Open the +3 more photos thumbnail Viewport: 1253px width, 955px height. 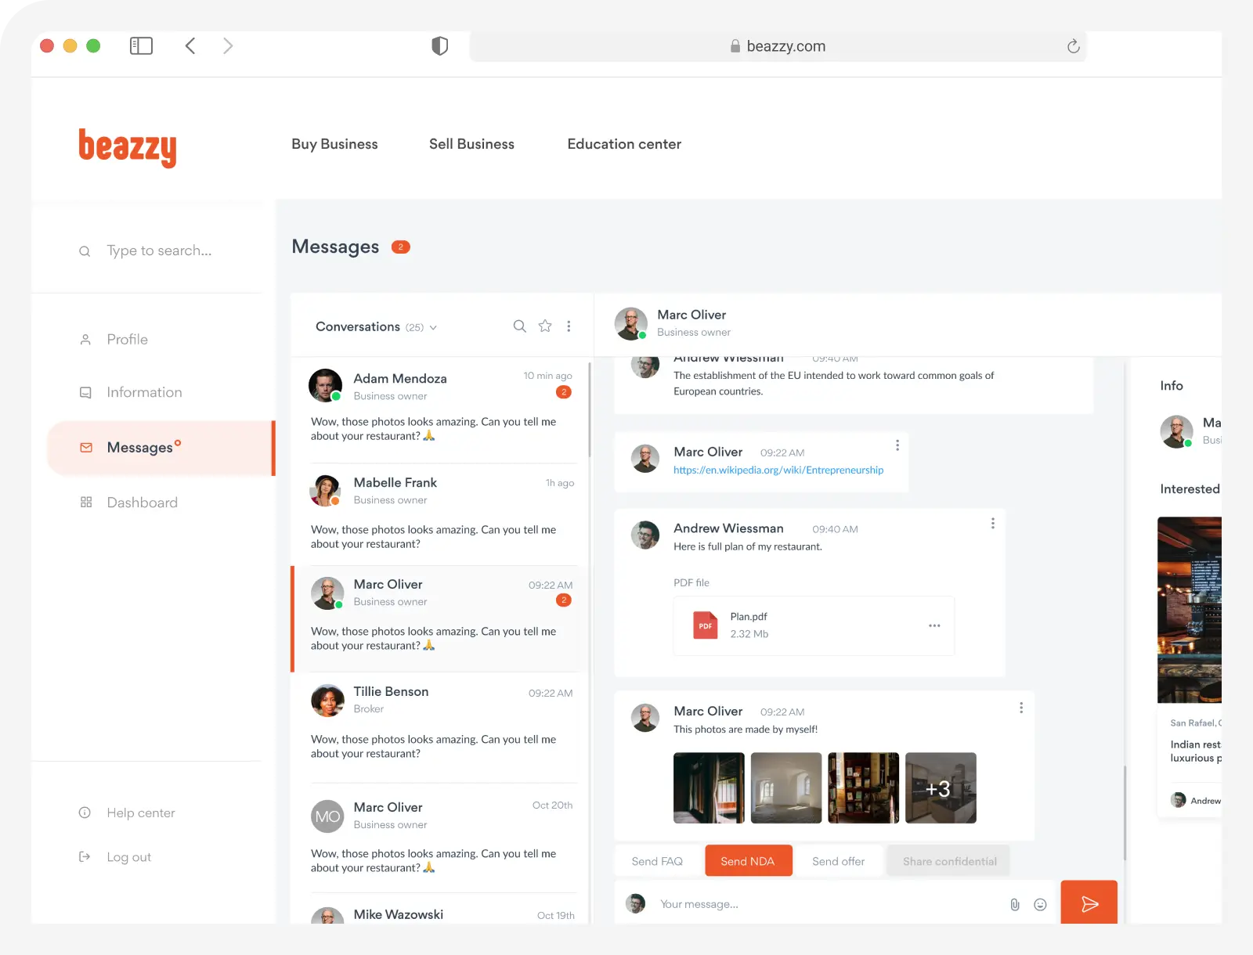pos(940,788)
